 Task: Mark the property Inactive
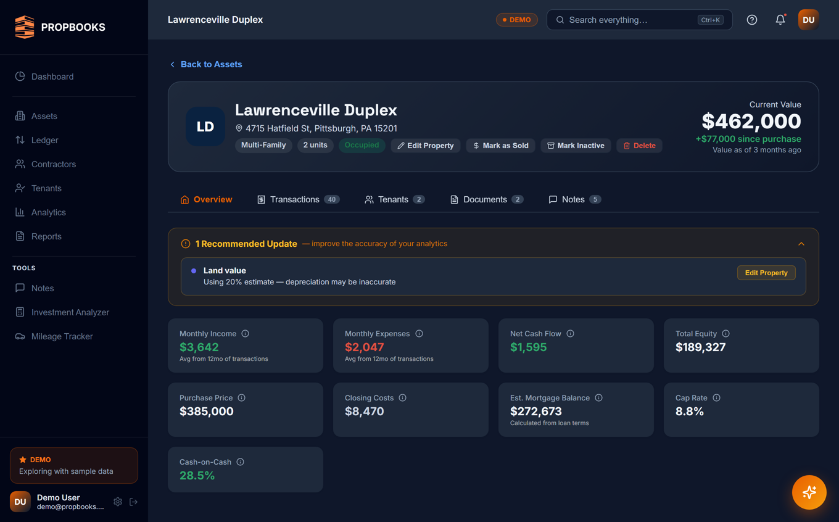[x=576, y=146]
